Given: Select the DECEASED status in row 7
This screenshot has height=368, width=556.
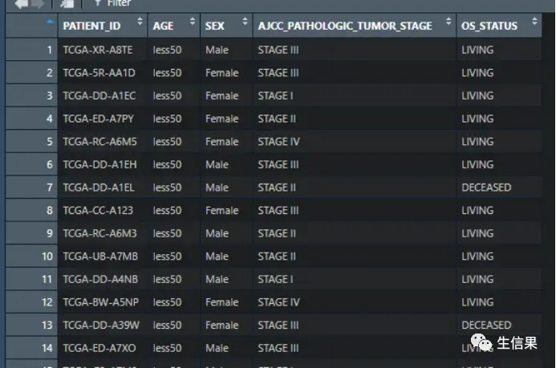Looking at the screenshot, I should (x=486, y=188).
